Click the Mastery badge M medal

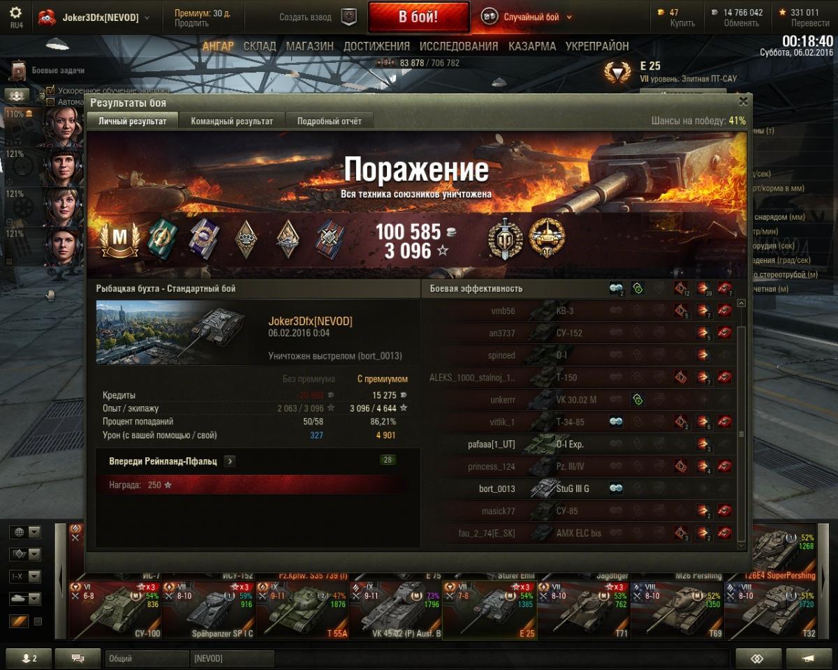[119, 239]
